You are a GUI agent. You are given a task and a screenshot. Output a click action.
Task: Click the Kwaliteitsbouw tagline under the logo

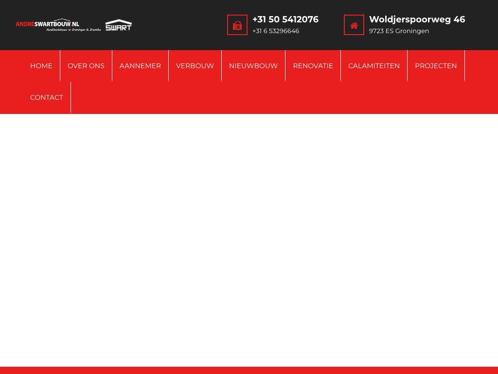tap(73, 30)
